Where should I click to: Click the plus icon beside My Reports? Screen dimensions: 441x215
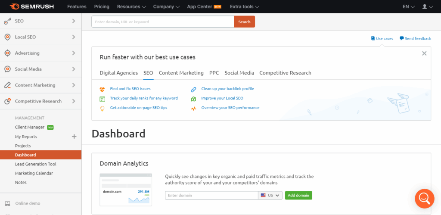[x=74, y=137]
